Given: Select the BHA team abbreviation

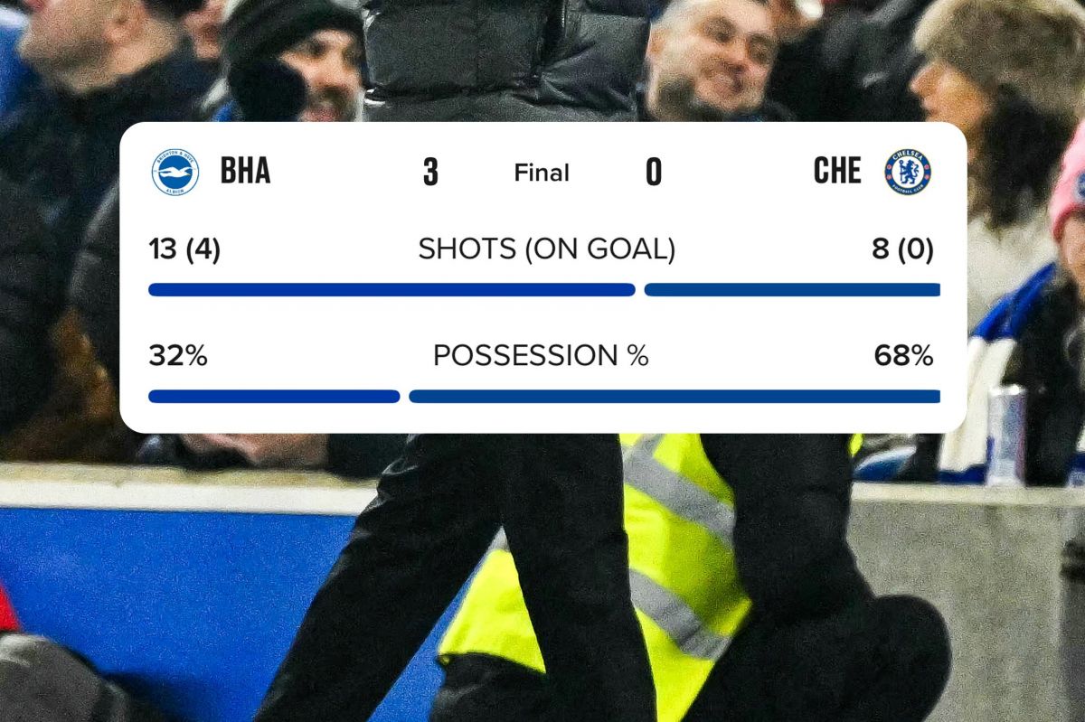Looking at the screenshot, I should [x=245, y=171].
